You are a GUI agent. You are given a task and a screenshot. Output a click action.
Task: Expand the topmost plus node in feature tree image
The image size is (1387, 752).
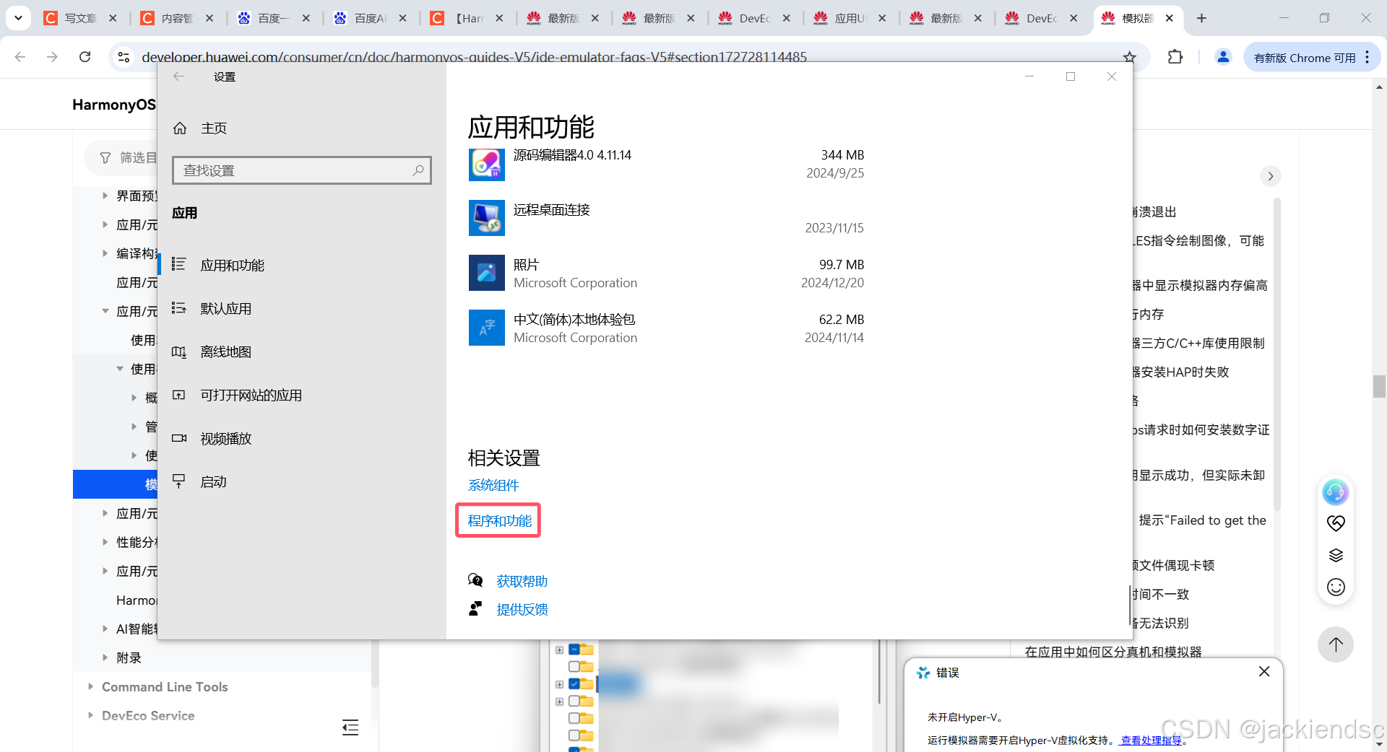559,650
